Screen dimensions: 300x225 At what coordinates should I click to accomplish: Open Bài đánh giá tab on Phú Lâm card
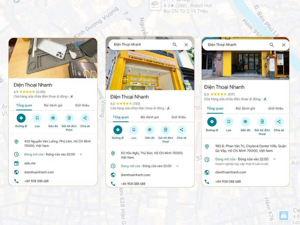point(53,105)
